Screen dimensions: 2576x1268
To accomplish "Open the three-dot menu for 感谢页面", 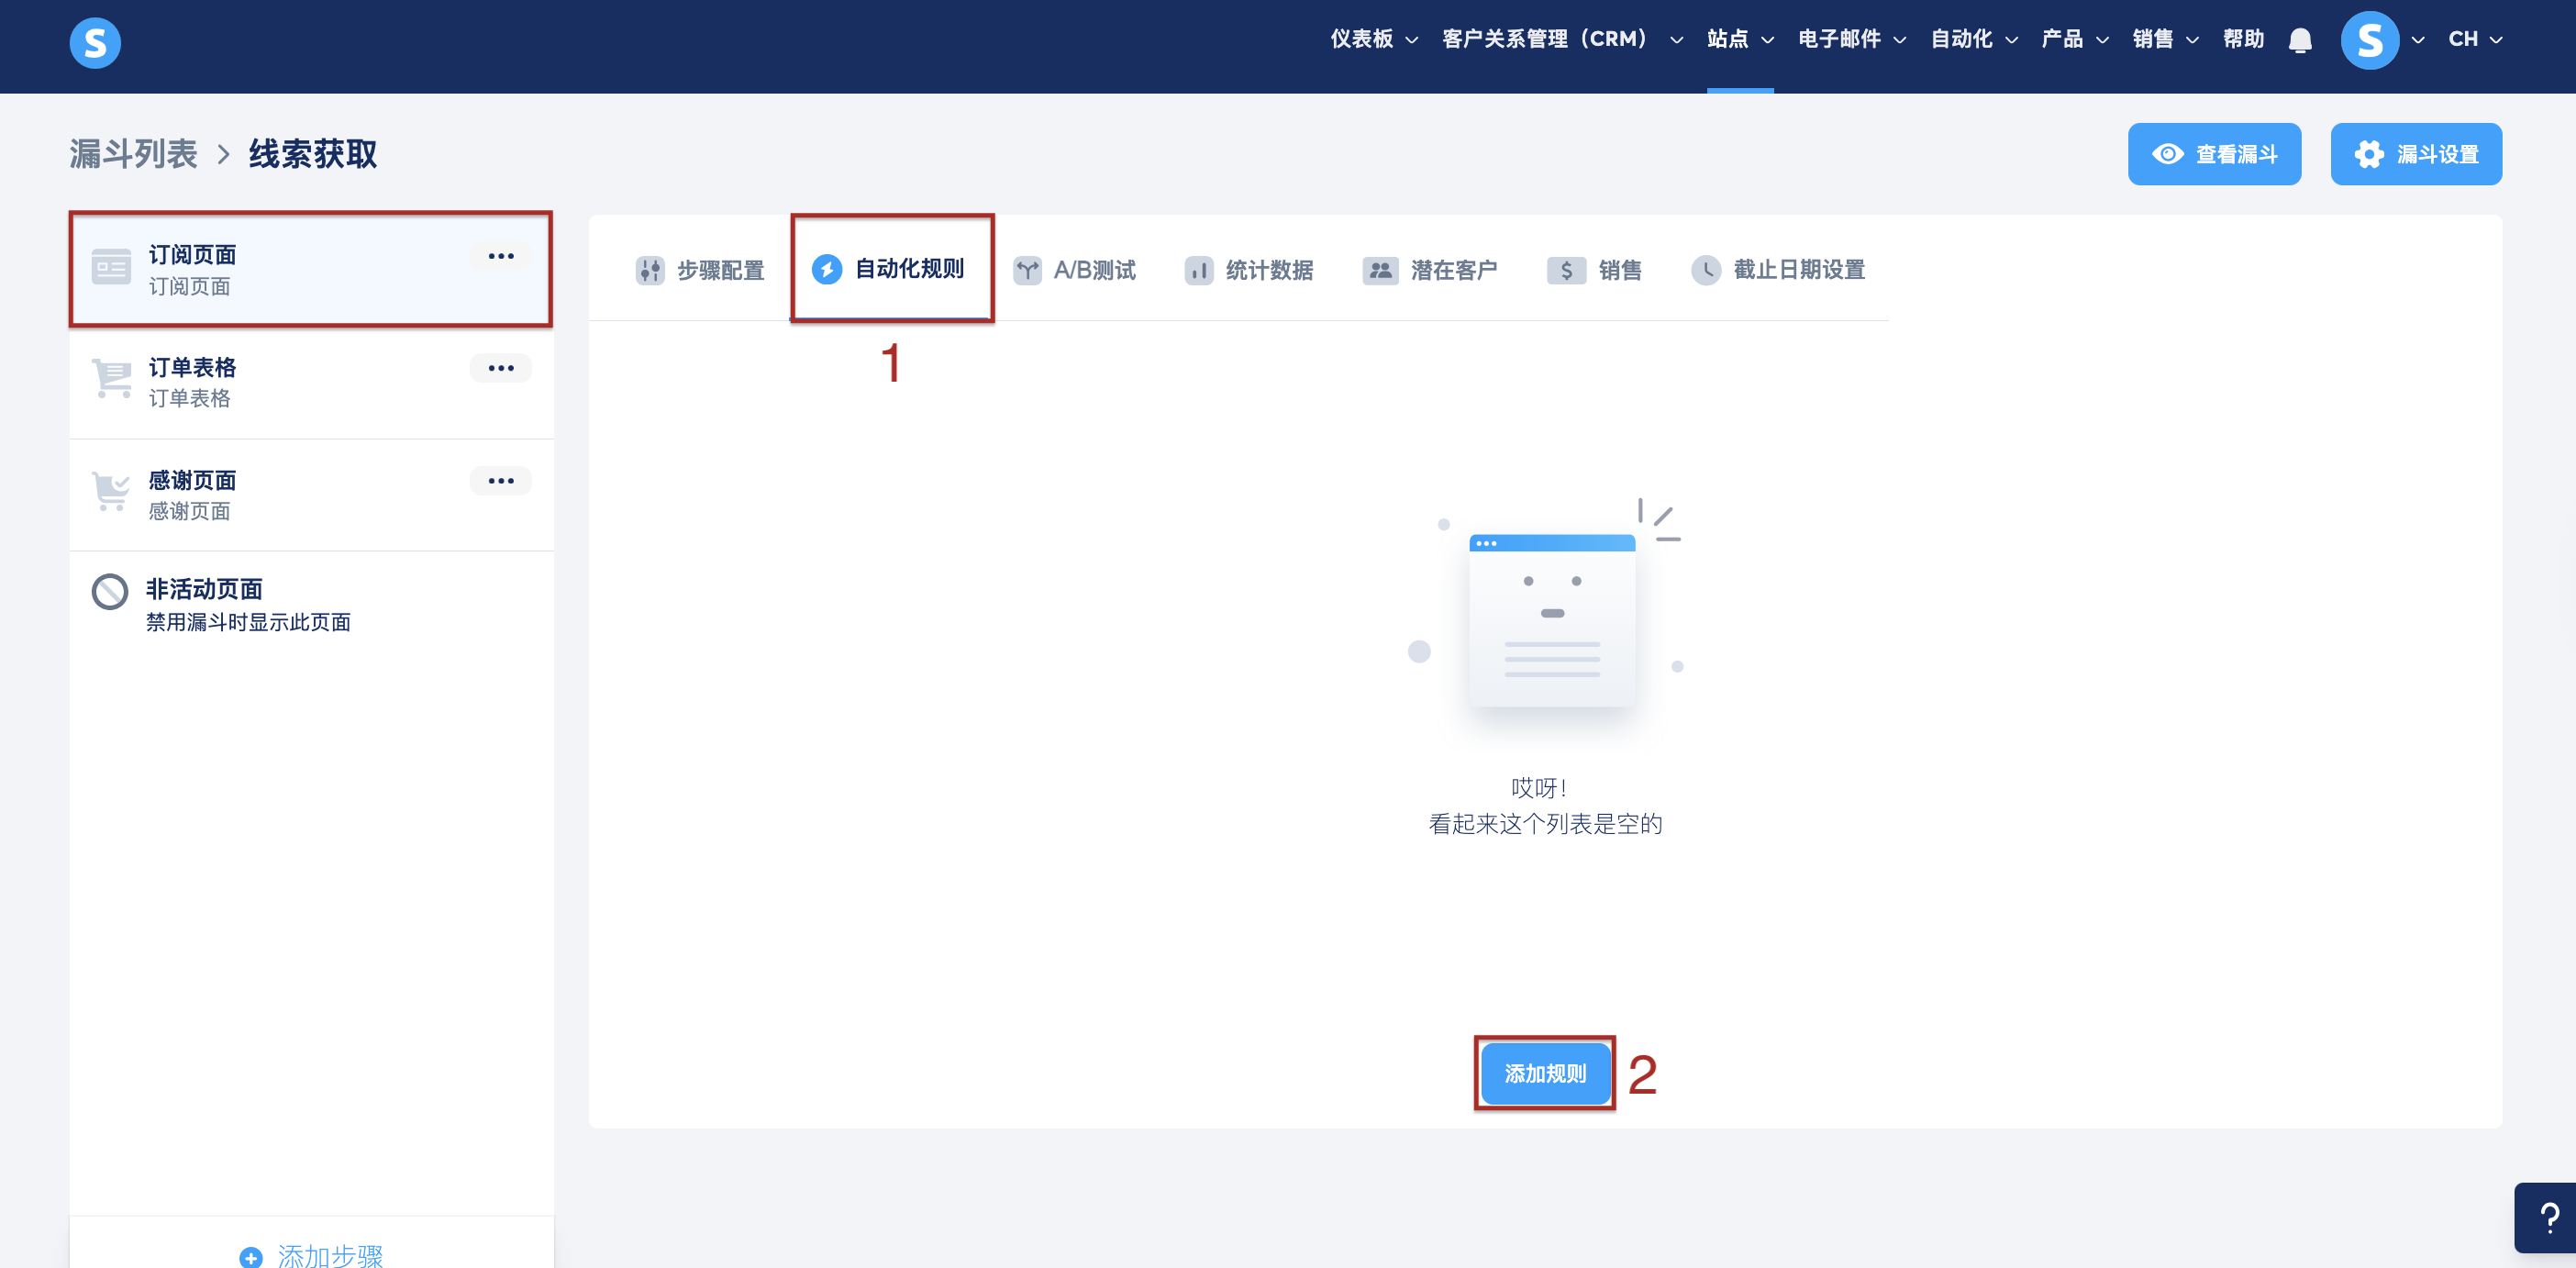I will (501, 482).
